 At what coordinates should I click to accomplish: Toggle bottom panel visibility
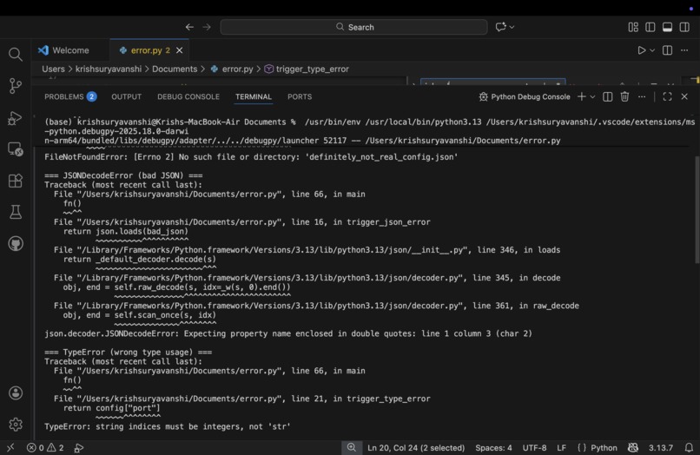[667, 27]
